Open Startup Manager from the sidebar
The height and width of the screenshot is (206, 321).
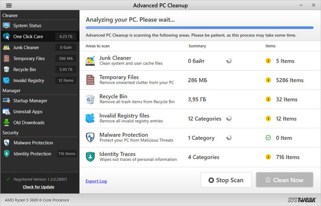pos(30,101)
